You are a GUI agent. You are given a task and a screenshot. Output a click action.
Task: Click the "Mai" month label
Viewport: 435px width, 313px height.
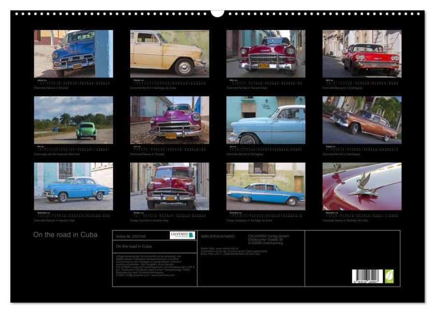[39, 146]
